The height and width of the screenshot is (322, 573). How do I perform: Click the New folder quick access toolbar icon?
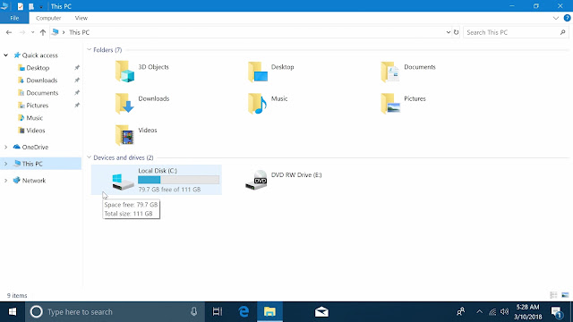31,6
